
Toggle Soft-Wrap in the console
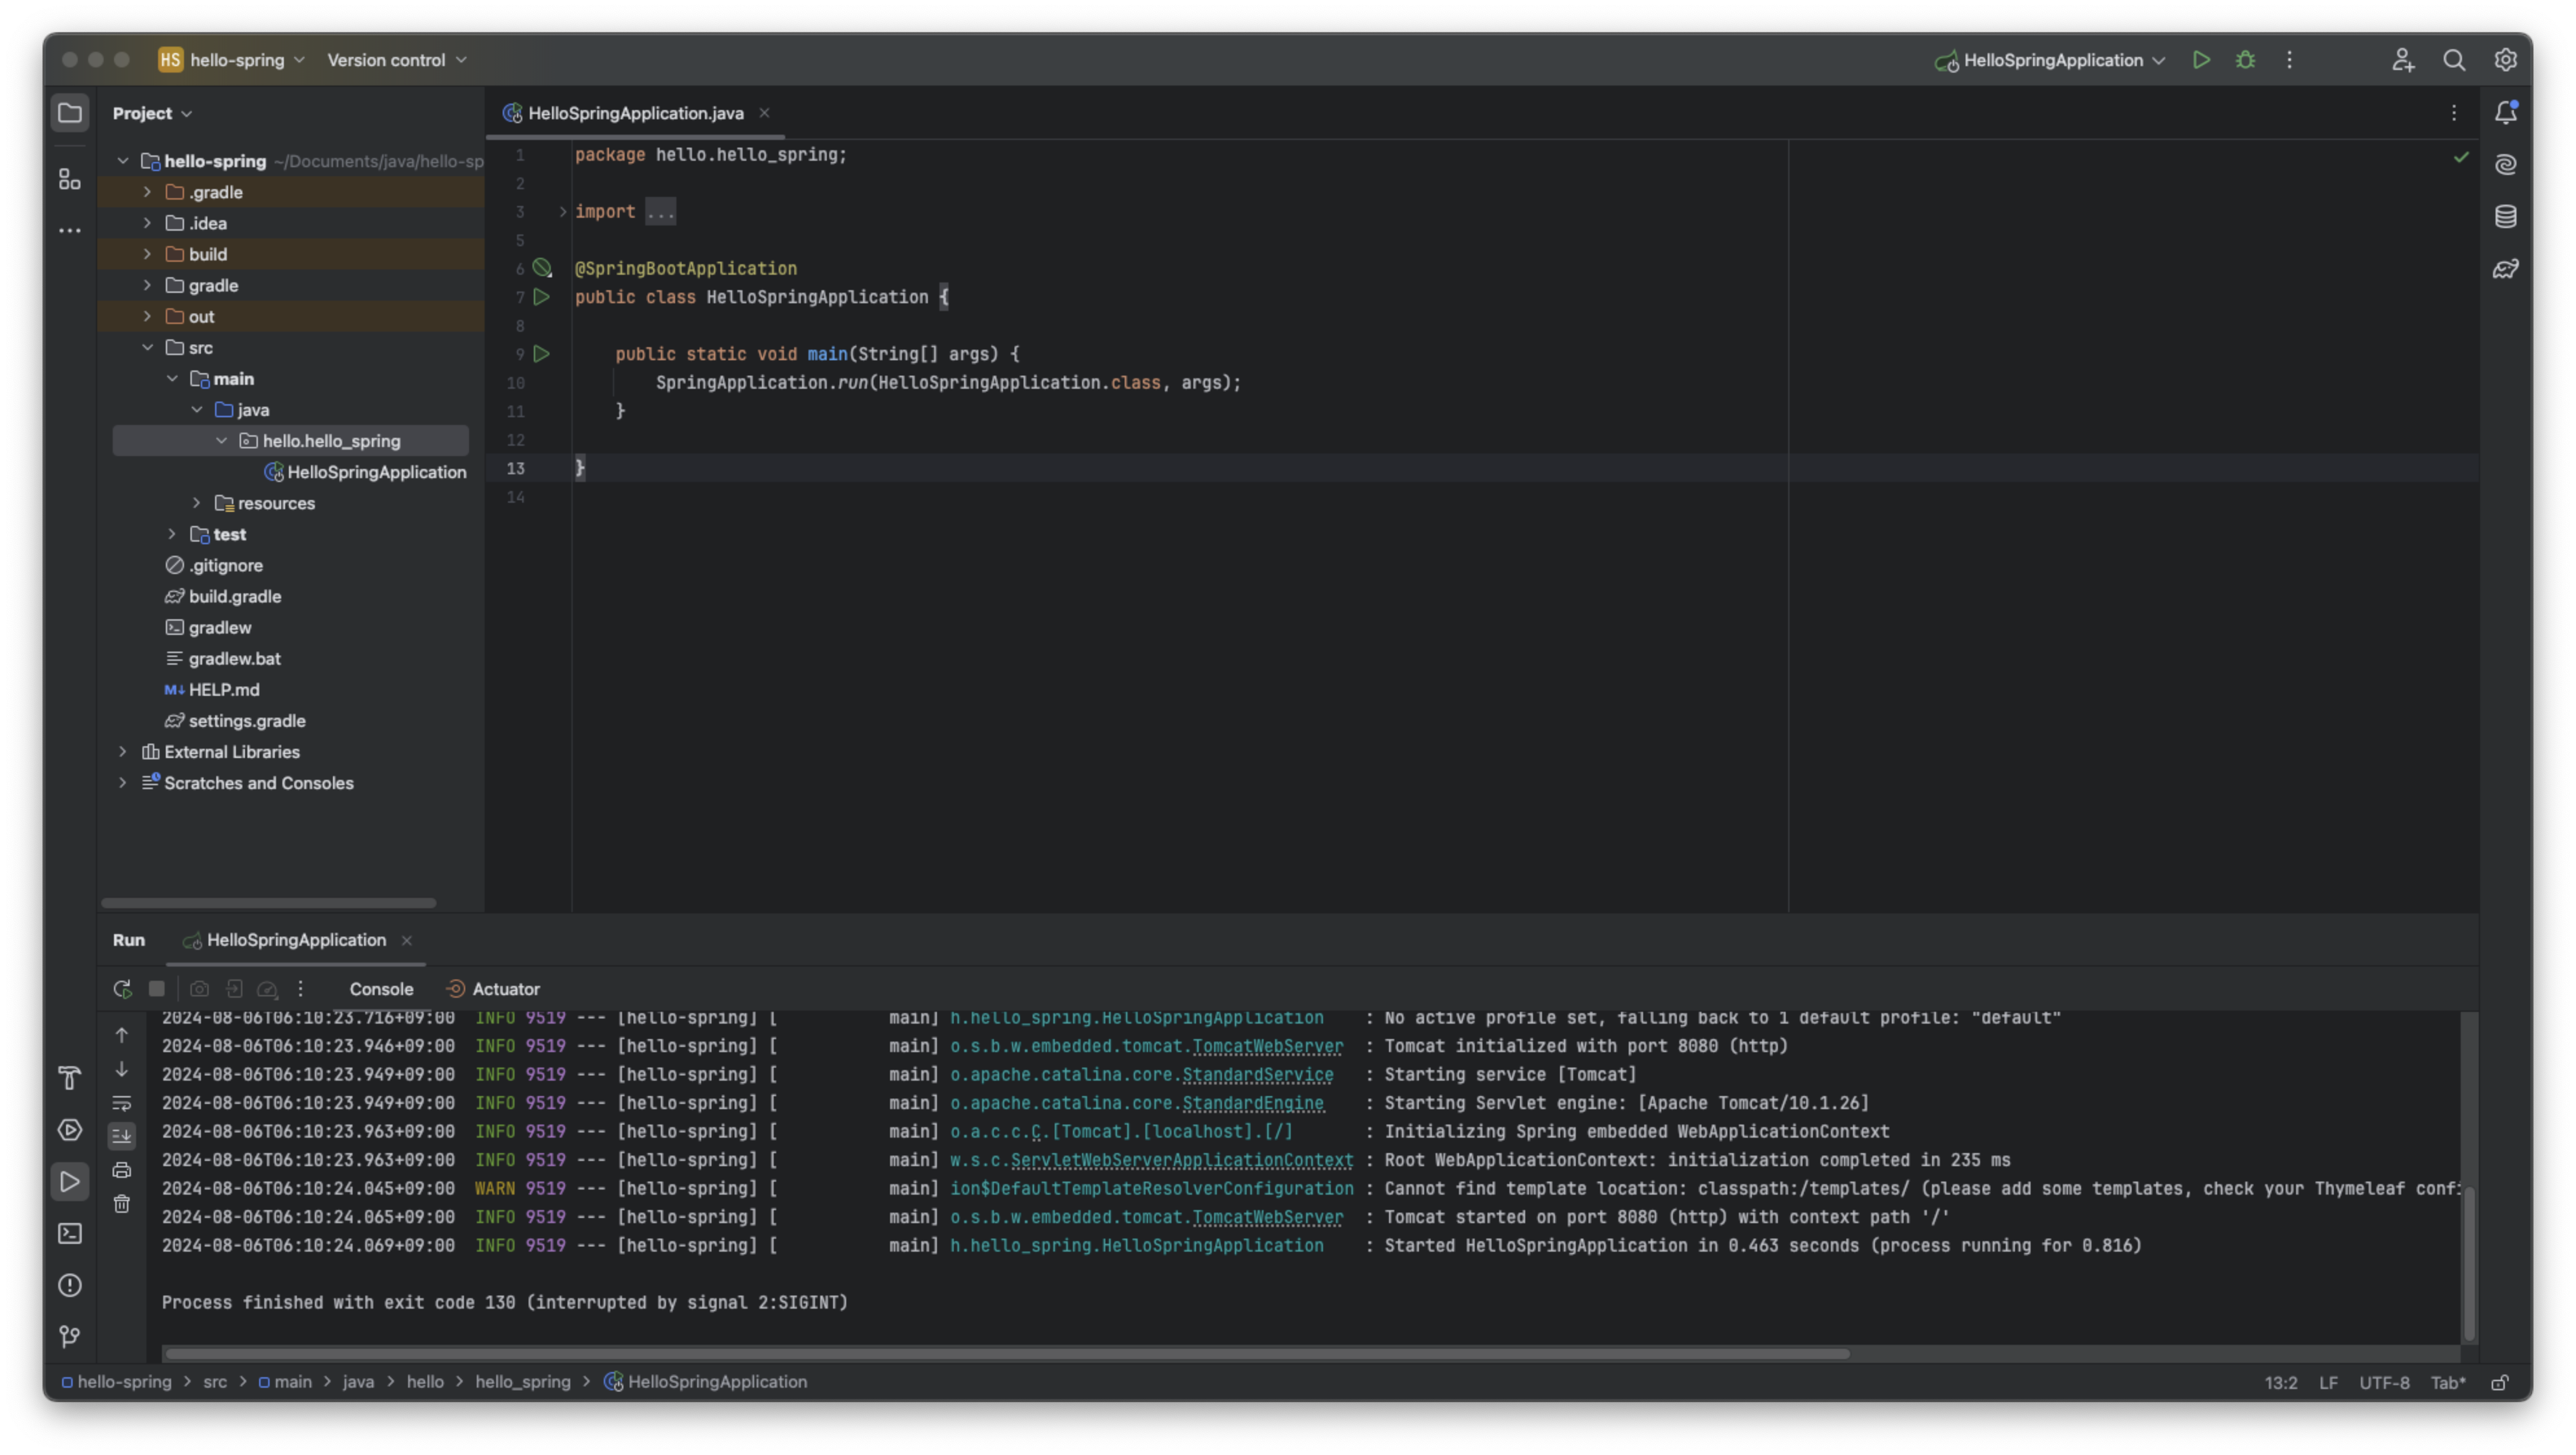coord(122,1103)
